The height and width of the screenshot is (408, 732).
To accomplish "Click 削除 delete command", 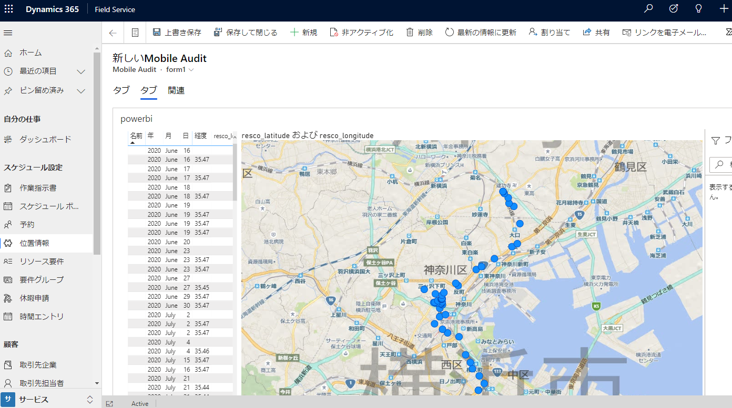I will pyautogui.click(x=419, y=33).
